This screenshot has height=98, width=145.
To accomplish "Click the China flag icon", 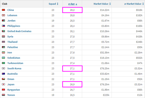I will point(3,10).
